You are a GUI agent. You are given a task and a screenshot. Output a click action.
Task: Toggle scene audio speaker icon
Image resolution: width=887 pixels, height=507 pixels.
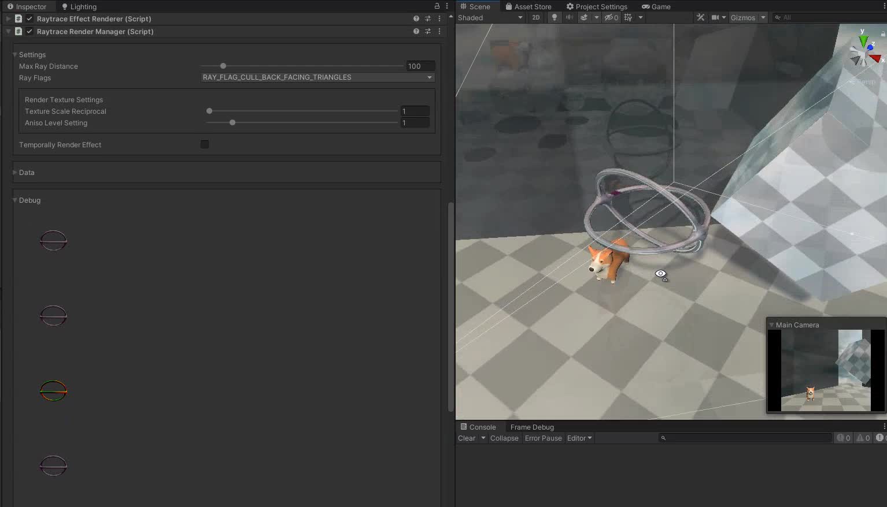point(570,17)
